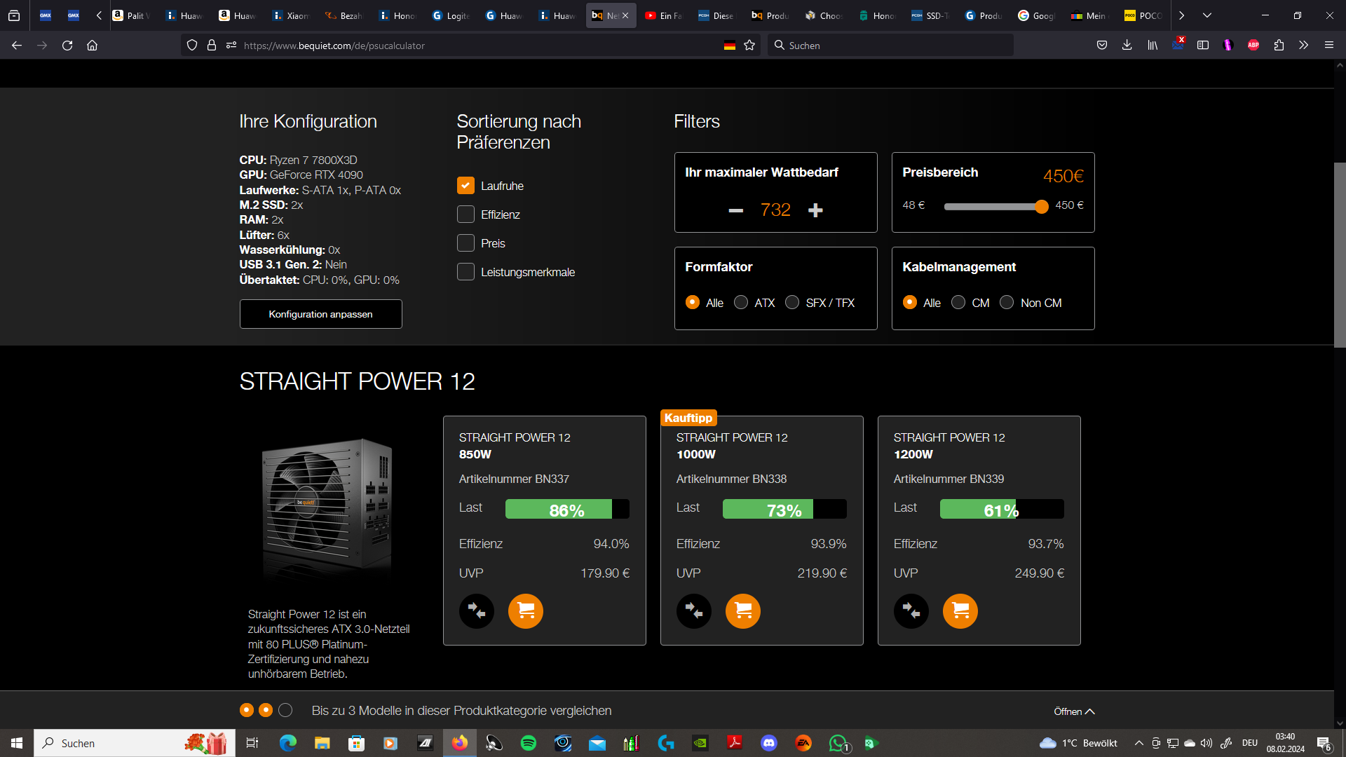Decrease max wattage with minus icon
1346x757 pixels.
coord(735,210)
